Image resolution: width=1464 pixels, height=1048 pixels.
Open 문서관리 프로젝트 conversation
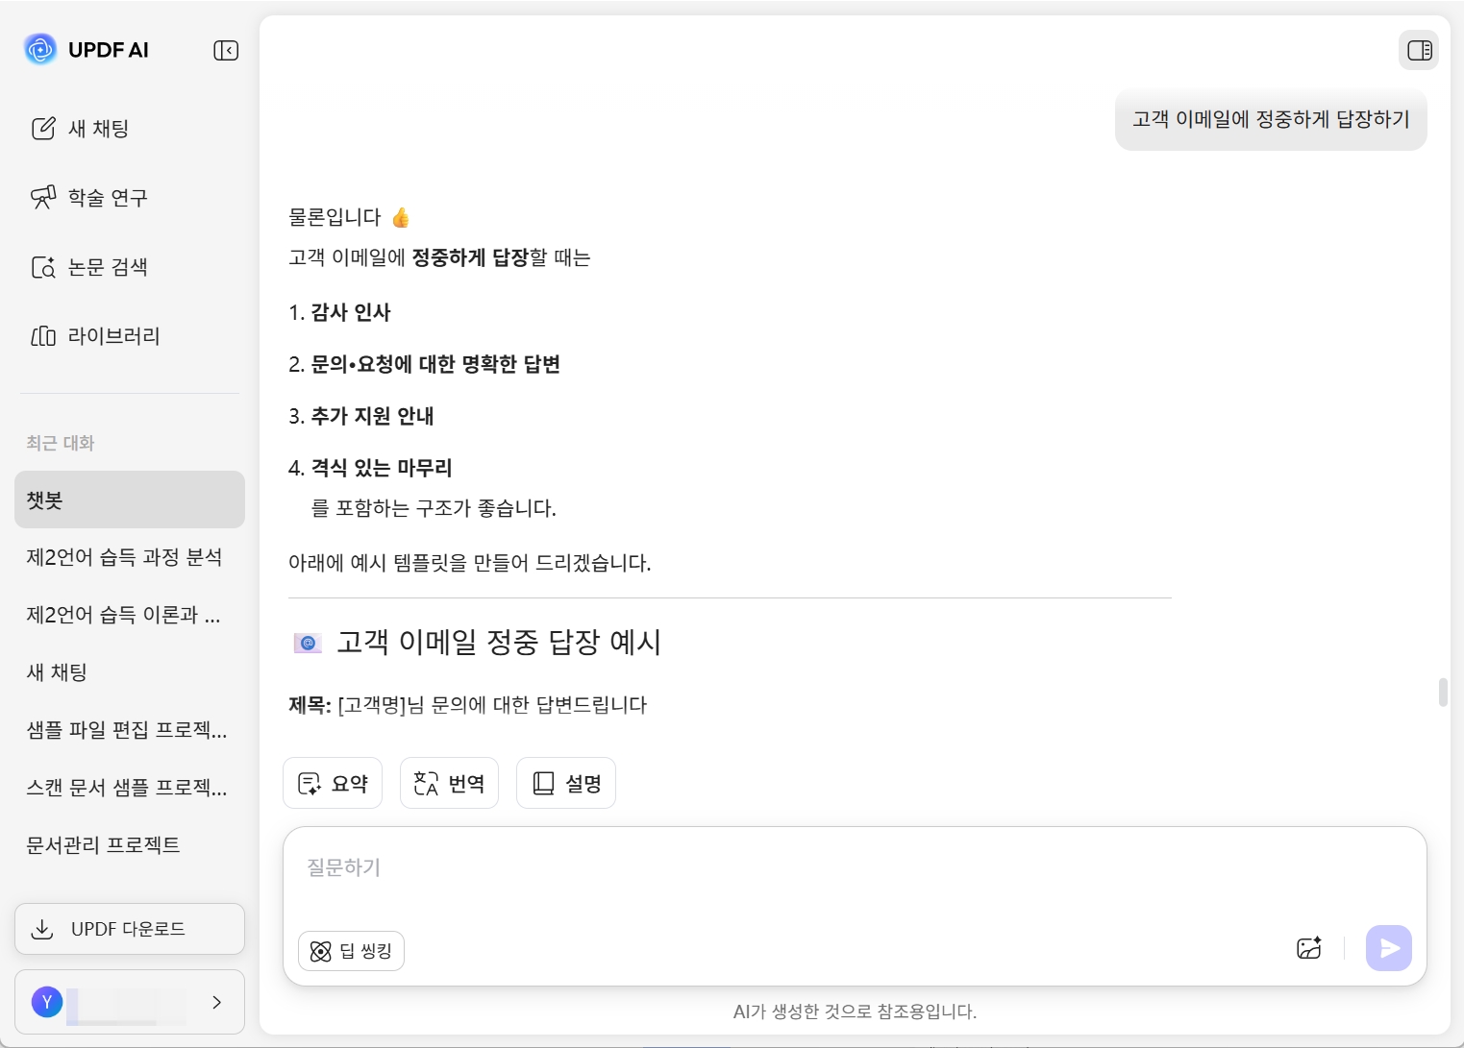pos(104,845)
